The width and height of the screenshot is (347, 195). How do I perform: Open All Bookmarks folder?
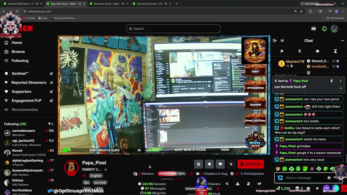(x=335, y=18)
